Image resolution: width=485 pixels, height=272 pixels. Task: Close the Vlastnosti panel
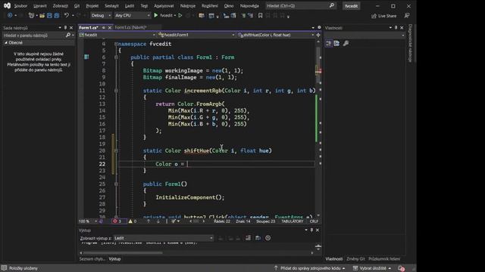tap(402, 28)
